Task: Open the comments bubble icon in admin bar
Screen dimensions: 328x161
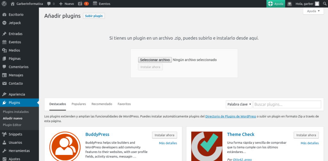Action: (49, 4)
